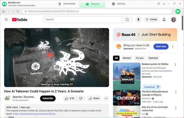Viewport: 184px width, 118px height.
Task: Open Veritasium video options menu
Action: [x=176, y=92]
